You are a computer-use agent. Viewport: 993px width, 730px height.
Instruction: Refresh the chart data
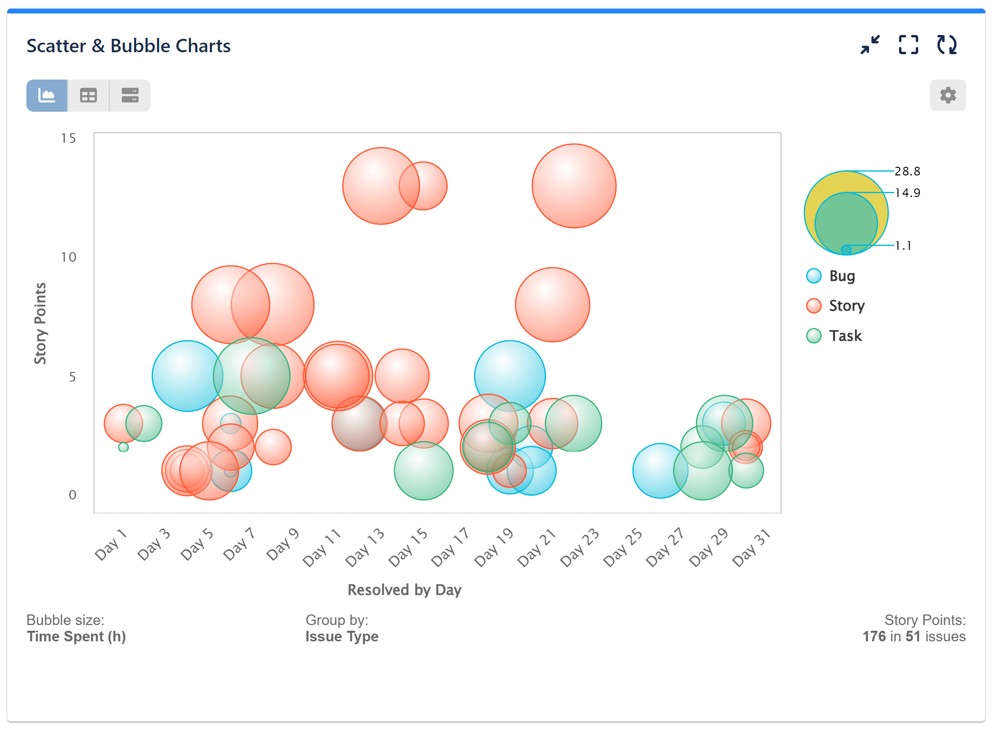pos(946,45)
